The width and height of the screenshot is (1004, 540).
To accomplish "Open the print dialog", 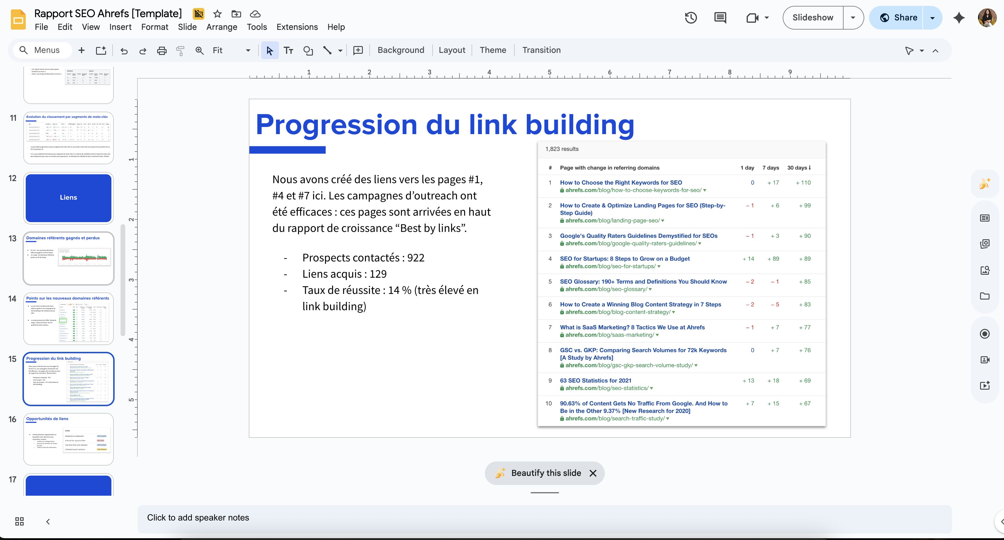I will tap(161, 50).
